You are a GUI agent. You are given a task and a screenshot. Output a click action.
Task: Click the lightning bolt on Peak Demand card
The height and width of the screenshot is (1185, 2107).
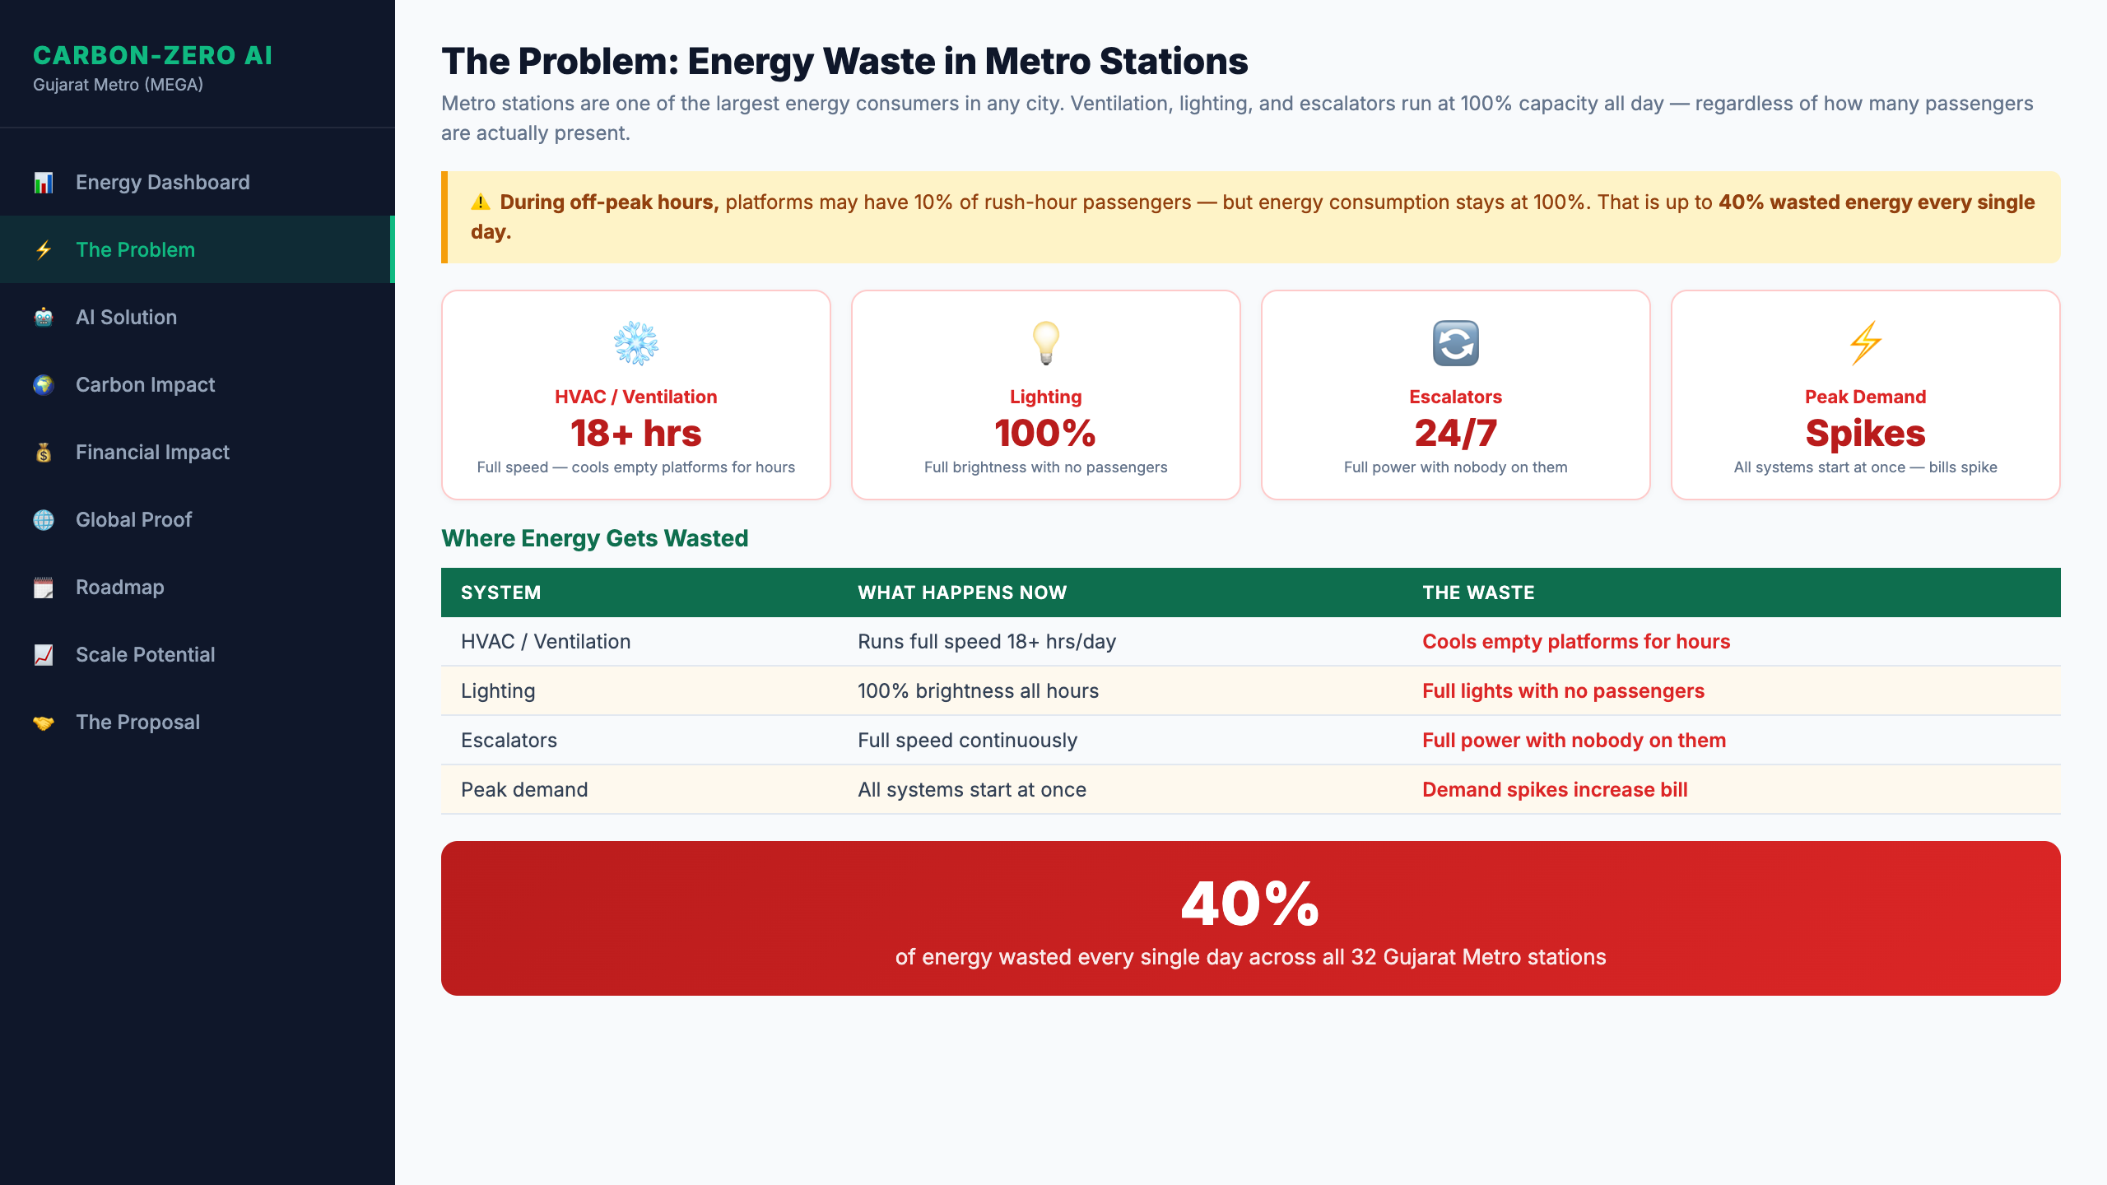click(x=1865, y=343)
